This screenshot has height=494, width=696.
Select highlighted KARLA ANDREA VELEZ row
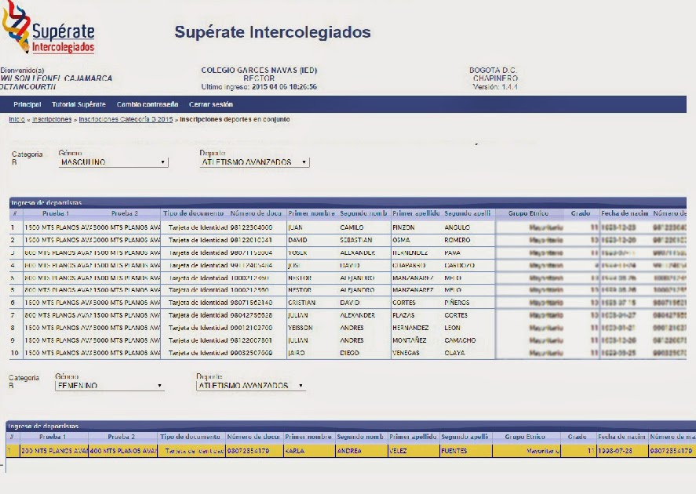pyautogui.click(x=351, y=451)
